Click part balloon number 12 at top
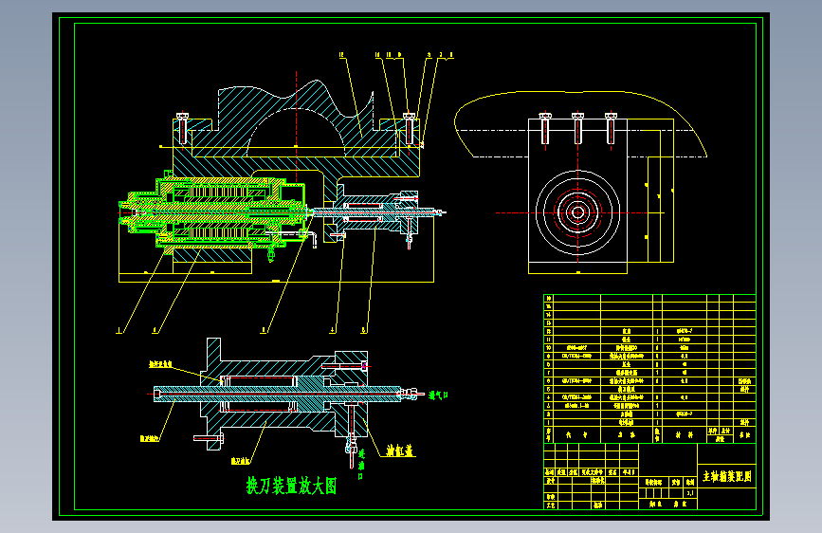Screen dimensions: 822x533 click(x=341, y=55)
